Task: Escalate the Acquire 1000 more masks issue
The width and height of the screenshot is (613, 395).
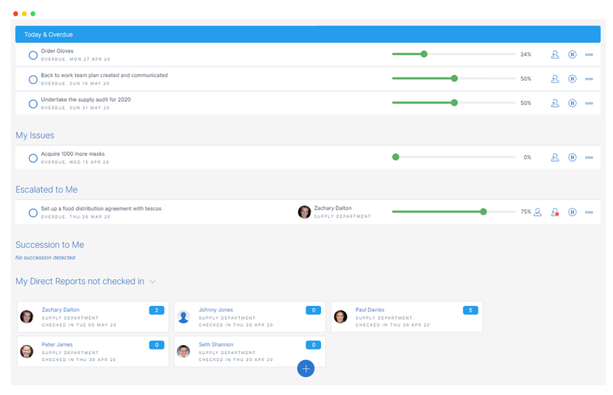Action: click(x=555, y=157)
